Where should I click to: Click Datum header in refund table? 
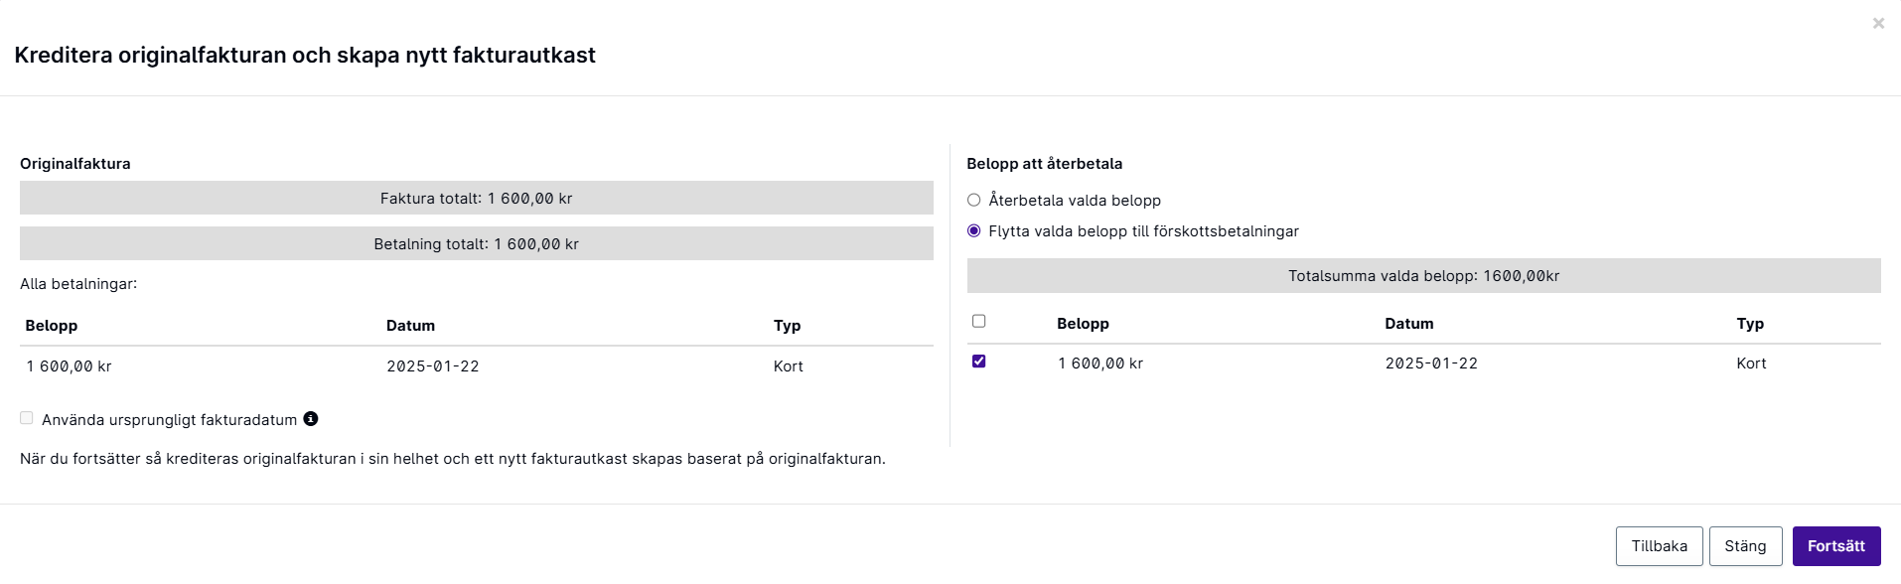(1409, 324)
